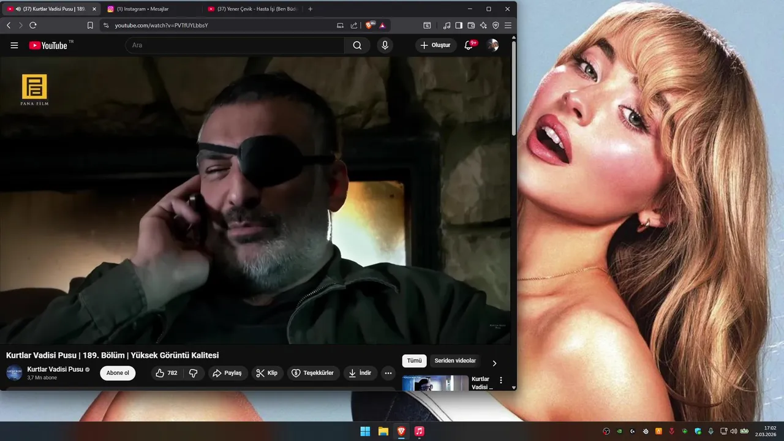Open options menu for the Kurtlar Vadisi suggested video

point(501,380)
